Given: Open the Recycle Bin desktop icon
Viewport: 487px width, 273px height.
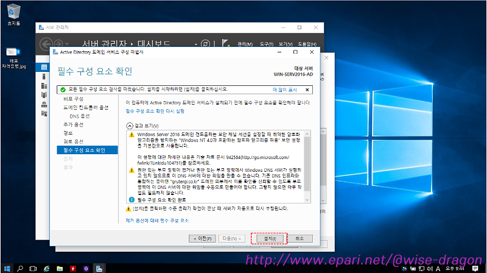Looking at the screenshot, I should (13, 14).
